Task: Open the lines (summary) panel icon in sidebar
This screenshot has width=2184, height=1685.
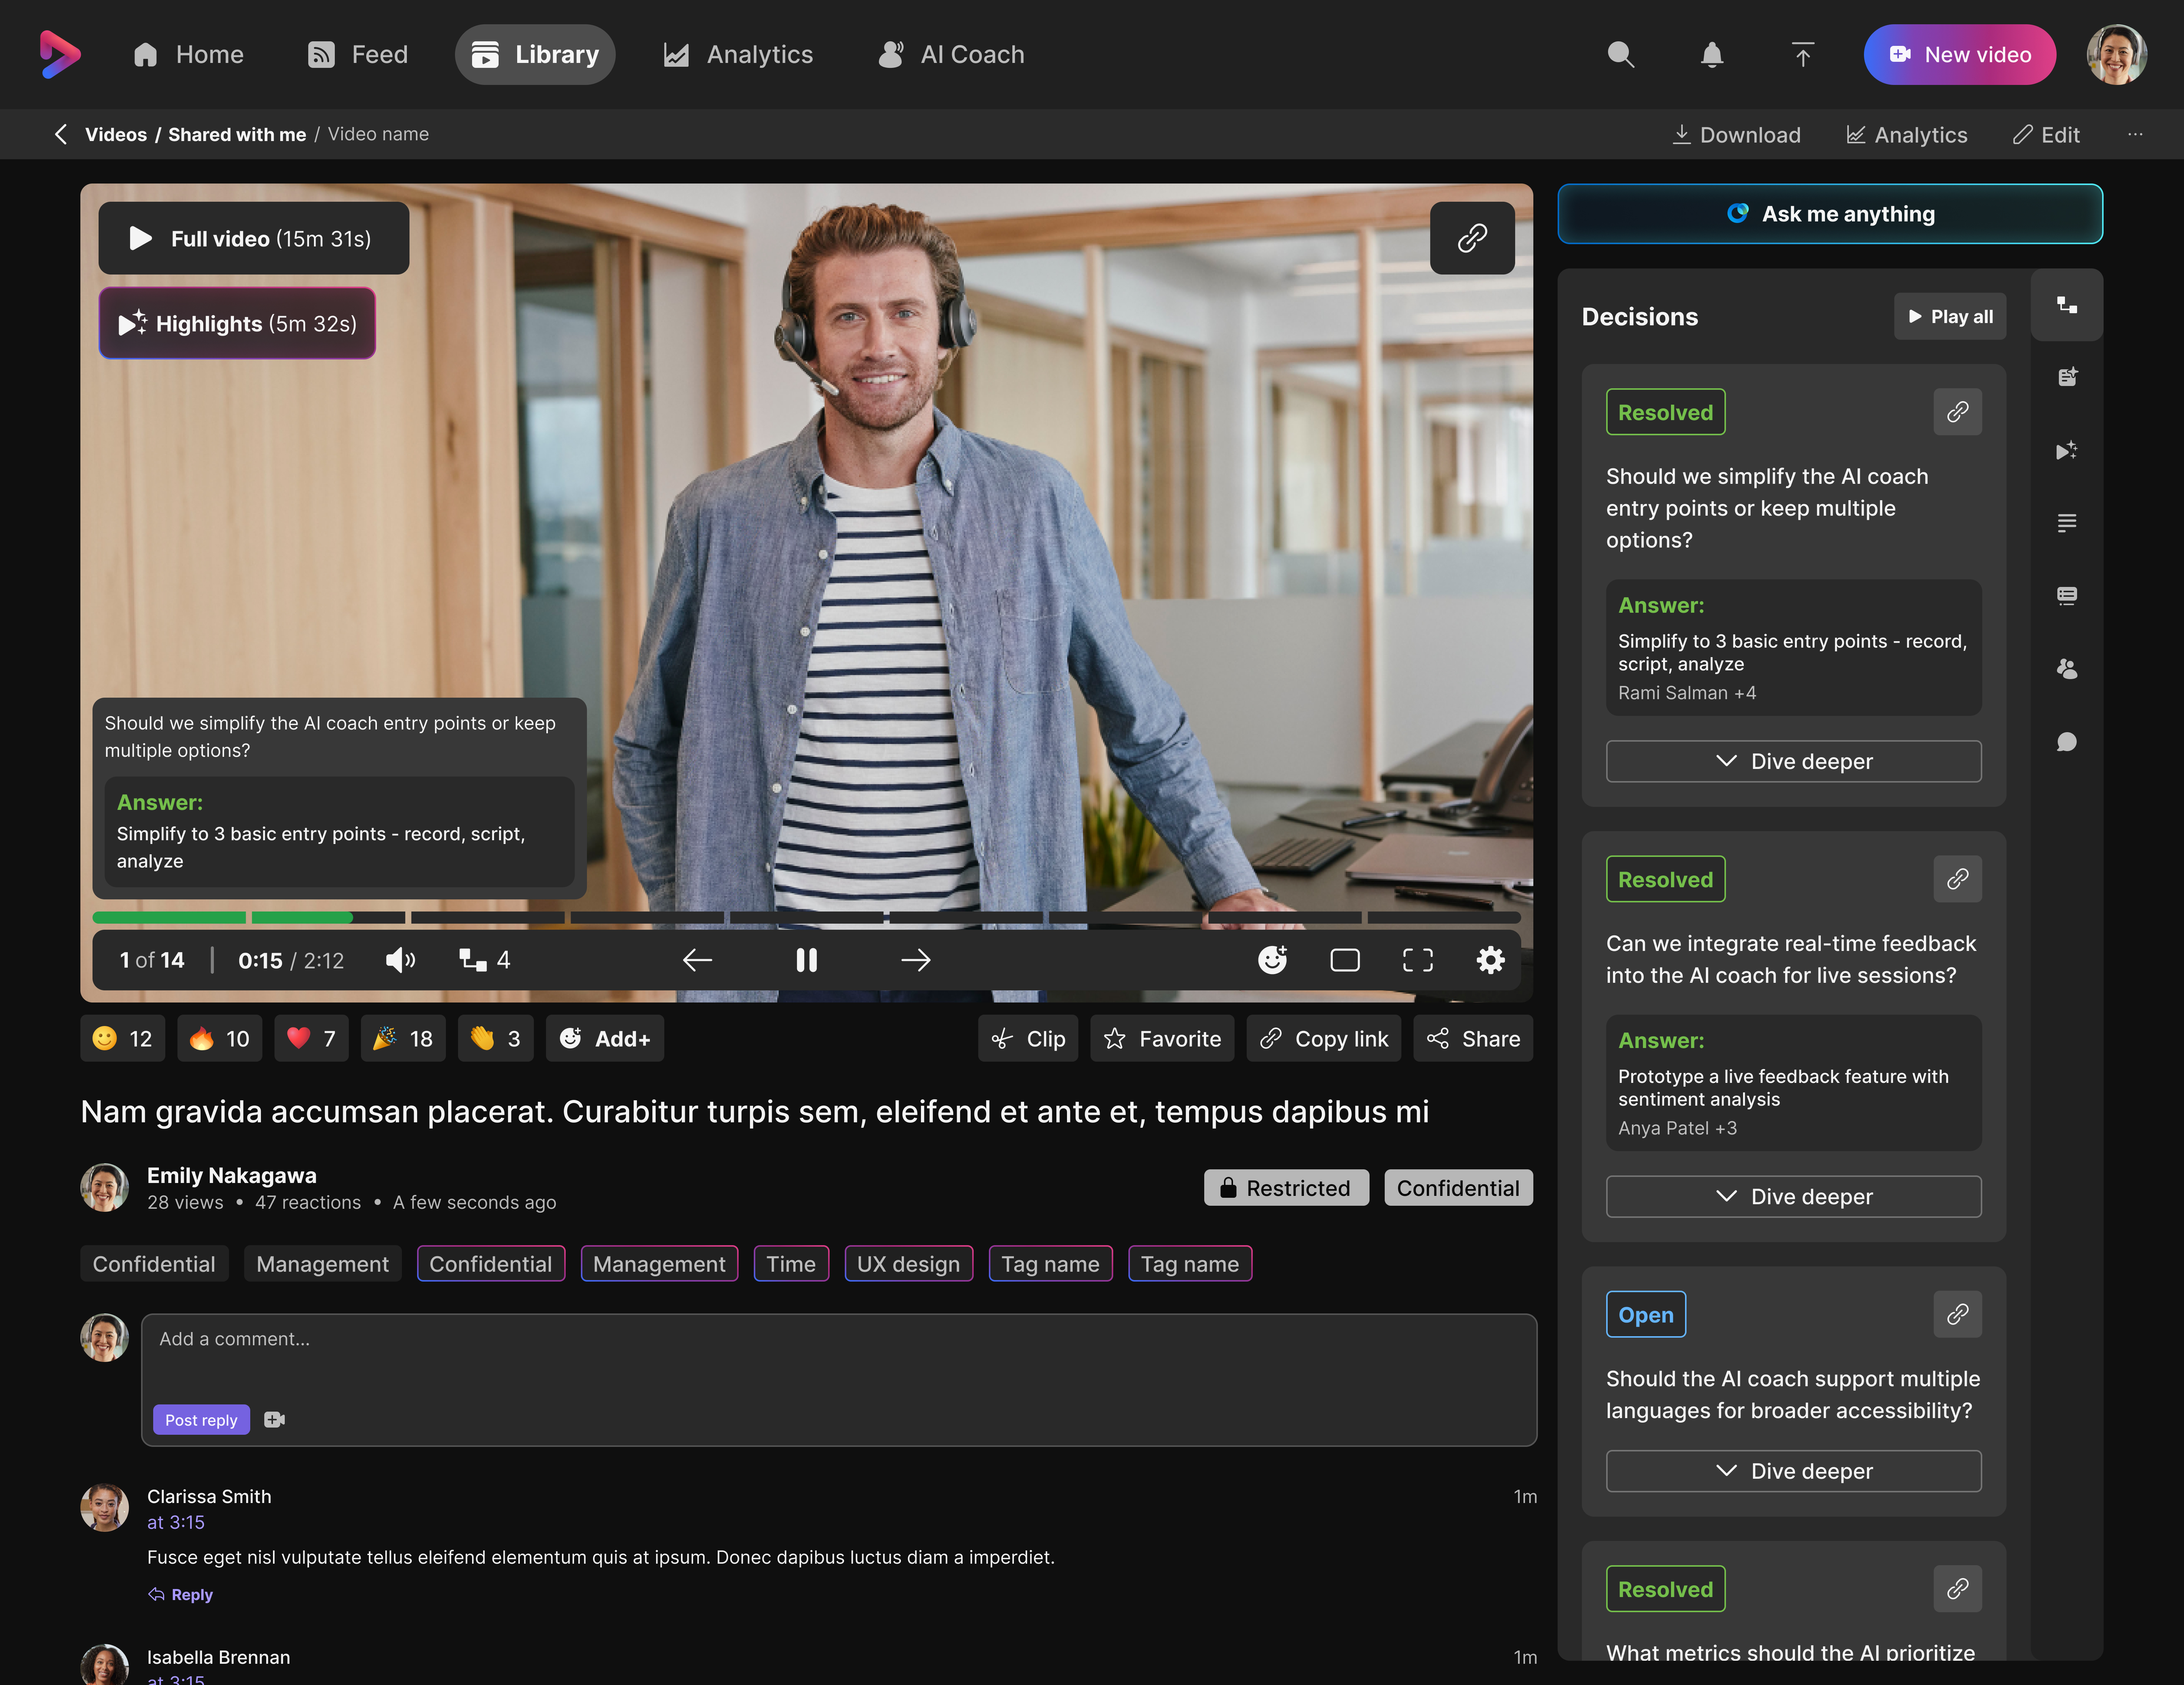Action: 2066,523
